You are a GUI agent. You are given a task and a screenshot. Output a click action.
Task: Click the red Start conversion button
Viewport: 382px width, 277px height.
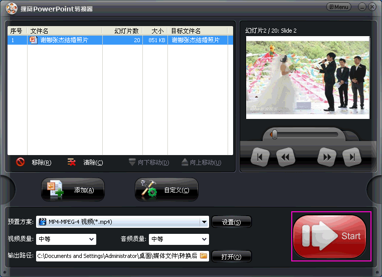330,236
